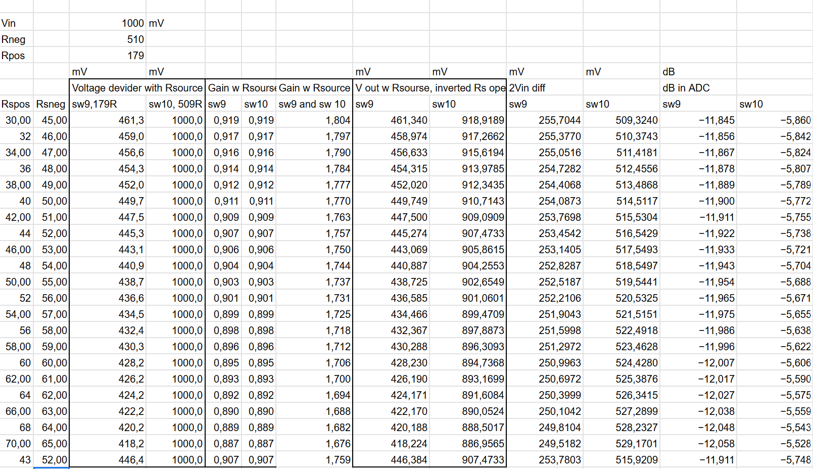Select cell with value 447,500
The width and height of the screenshot is (813, 469).
391,217
